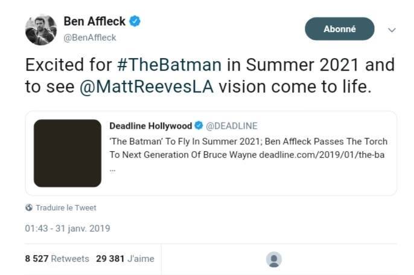Image resolution: width=414 pixels, height=275 pixels.
Task: Toggle the Abonné follow button
Action: (x=339, y=29)
